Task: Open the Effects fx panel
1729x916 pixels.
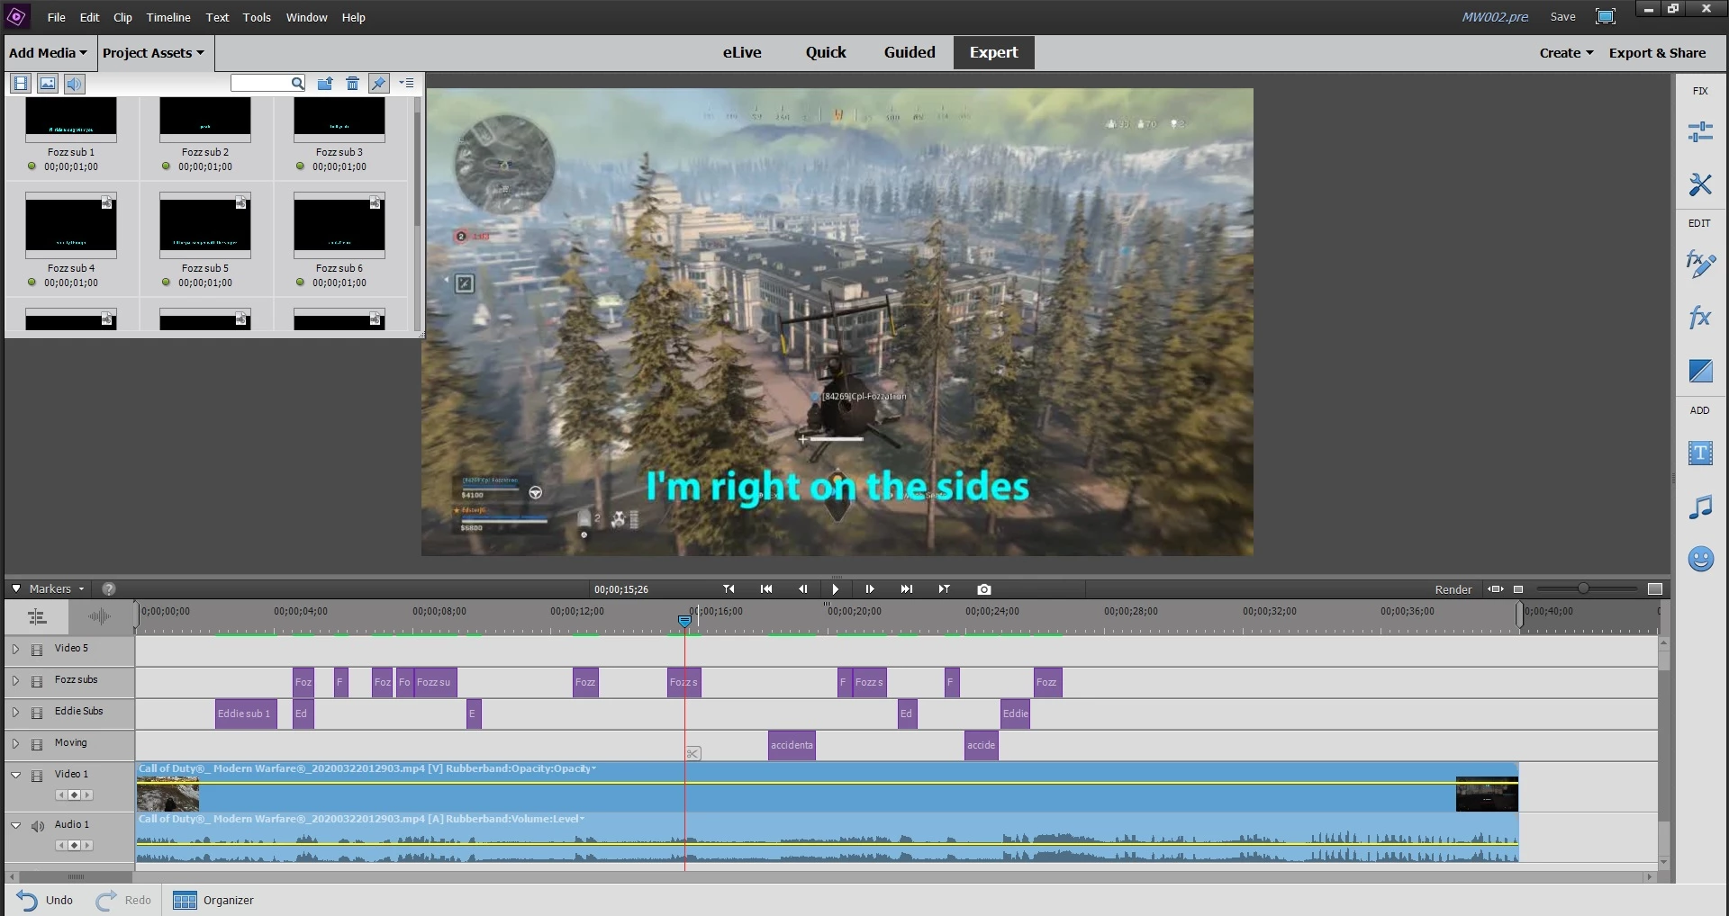Action: 1700,317
